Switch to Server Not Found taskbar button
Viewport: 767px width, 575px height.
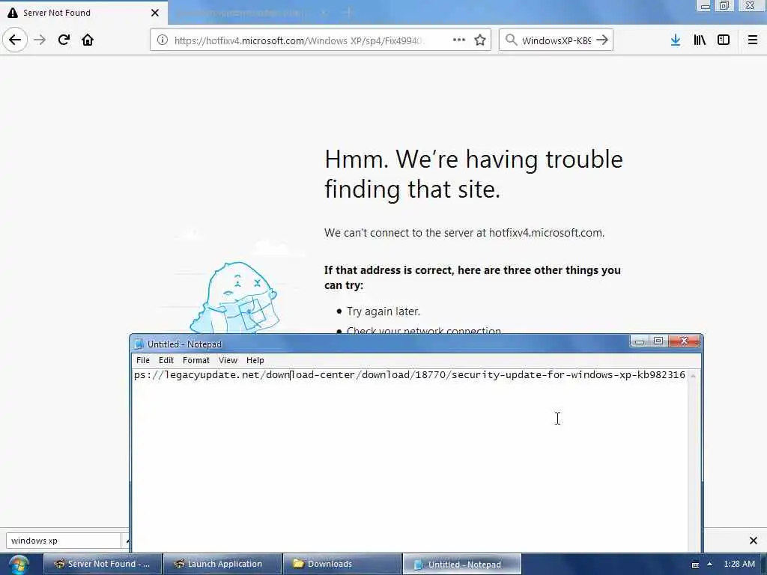103,564
